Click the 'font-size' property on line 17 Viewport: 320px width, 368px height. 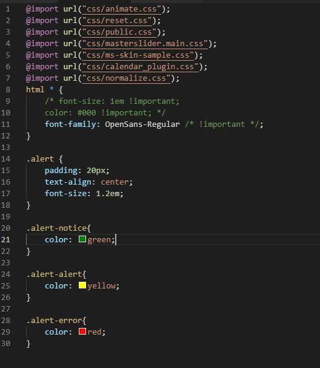[65, 193]
